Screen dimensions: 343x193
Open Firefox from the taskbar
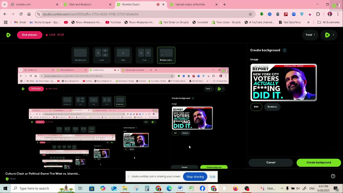click(236, 188)
